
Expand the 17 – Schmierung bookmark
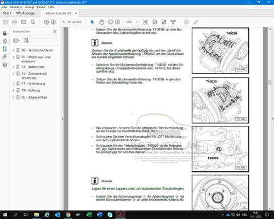pos(13,84)
